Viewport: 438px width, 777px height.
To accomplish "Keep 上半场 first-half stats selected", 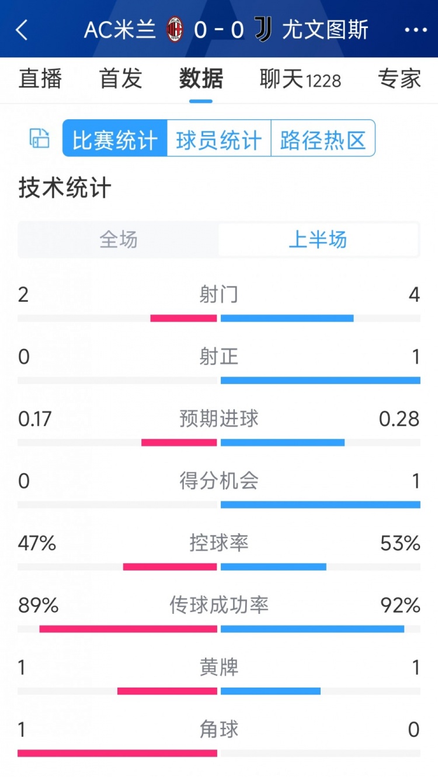I will click(x=318, y=239).
